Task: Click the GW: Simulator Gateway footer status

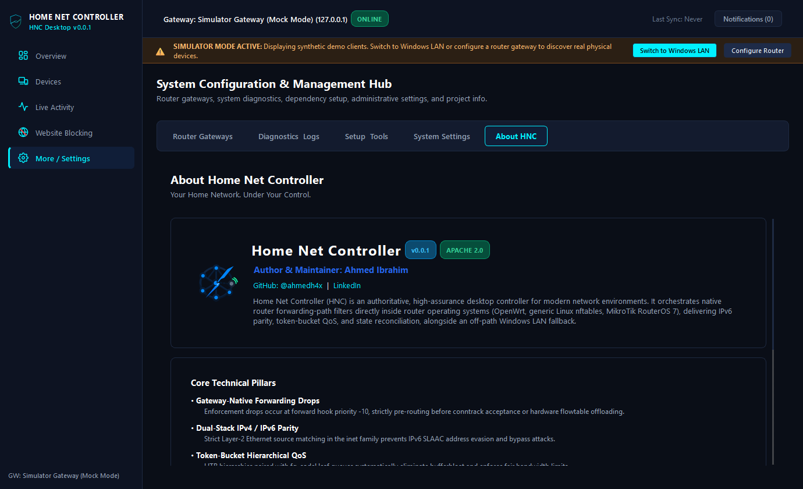Action: click(x=64, y=476)
